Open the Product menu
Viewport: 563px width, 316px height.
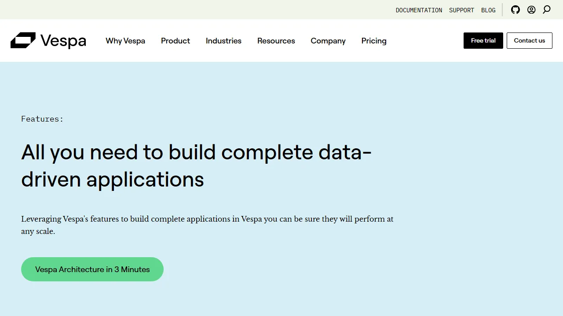tap(175, 41)
